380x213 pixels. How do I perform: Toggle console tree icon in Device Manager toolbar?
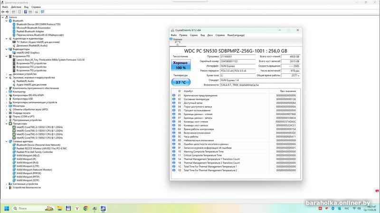[x=14, y=12]
